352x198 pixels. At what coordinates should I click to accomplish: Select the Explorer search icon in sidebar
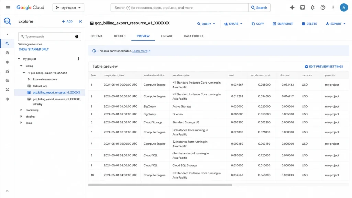[x=7, y=44]
